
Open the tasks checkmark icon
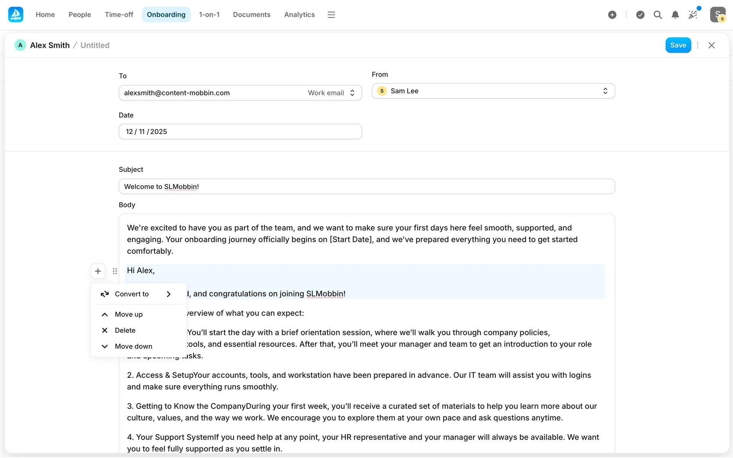[x=640, y=15]
